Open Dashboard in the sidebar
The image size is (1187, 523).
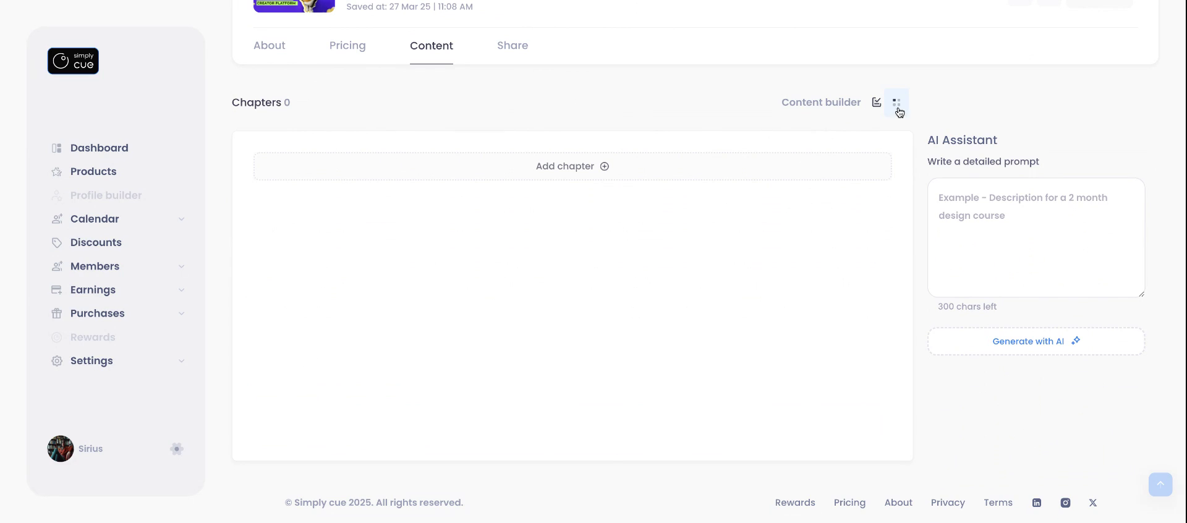tap(99, 148)
